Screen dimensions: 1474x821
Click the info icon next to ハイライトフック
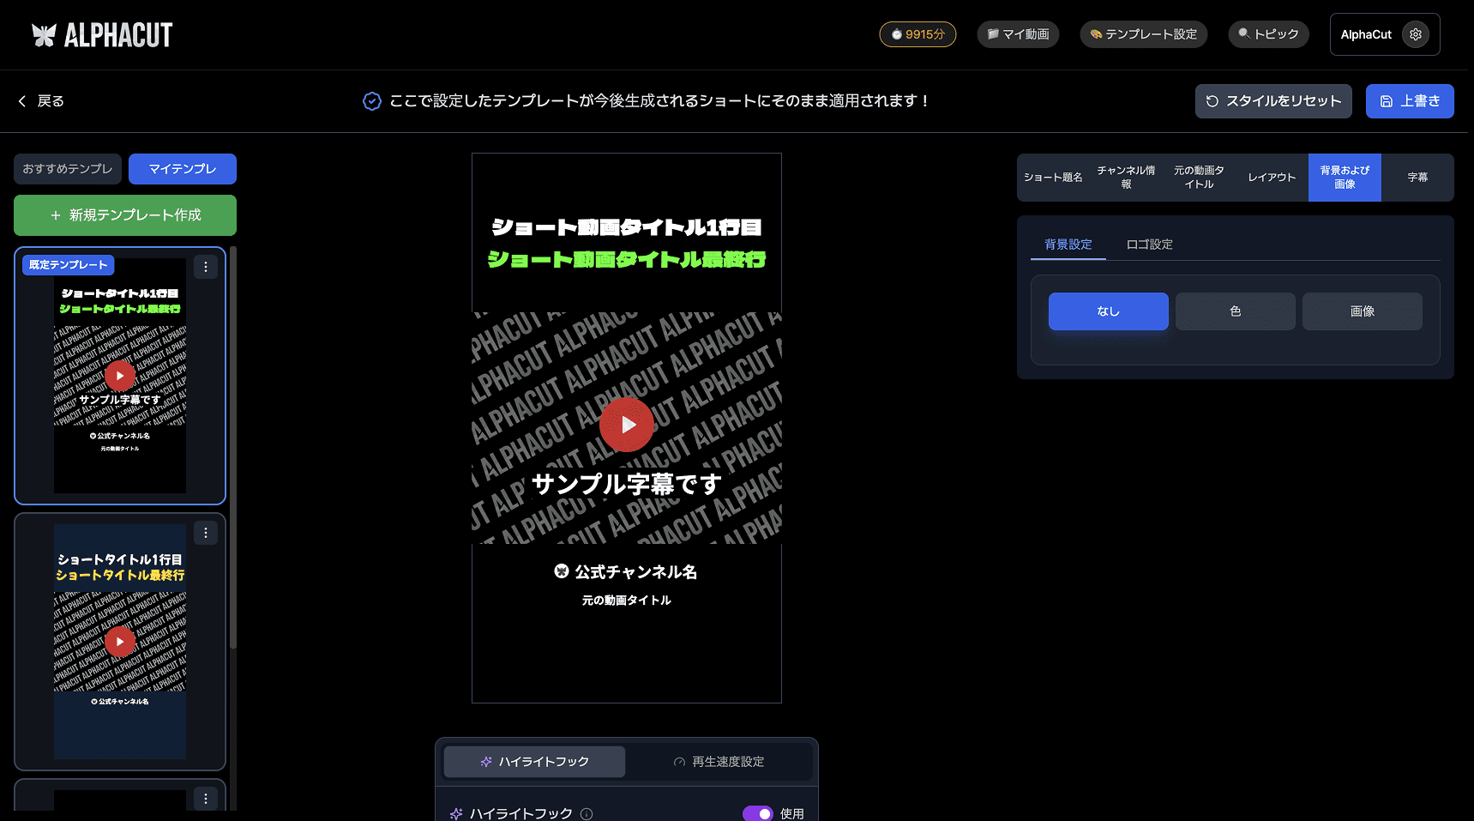pos(587,813)
